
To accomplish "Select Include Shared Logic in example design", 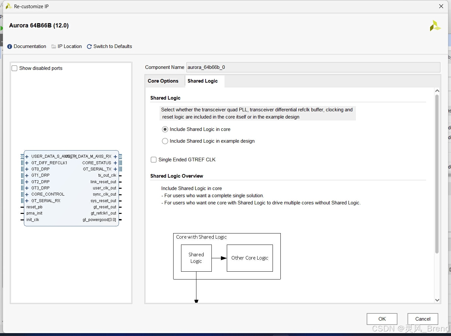I will coord(165,141).
